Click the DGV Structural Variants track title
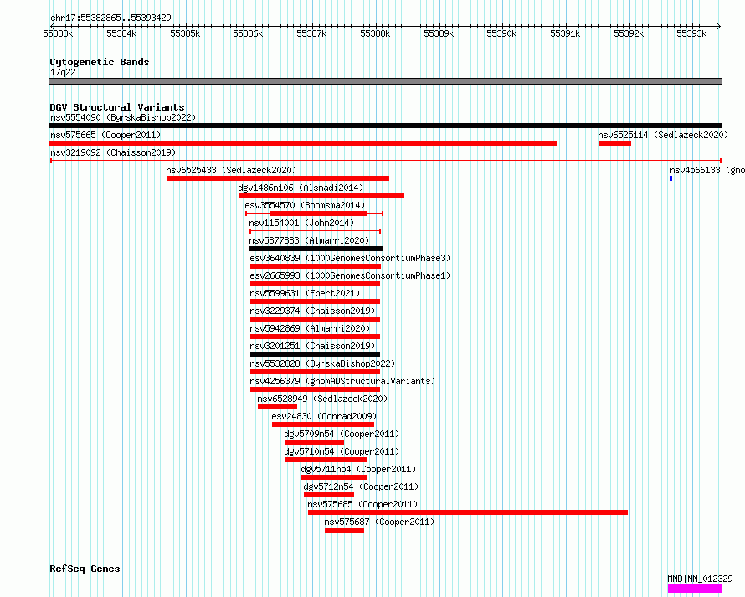 coord(117,107)
